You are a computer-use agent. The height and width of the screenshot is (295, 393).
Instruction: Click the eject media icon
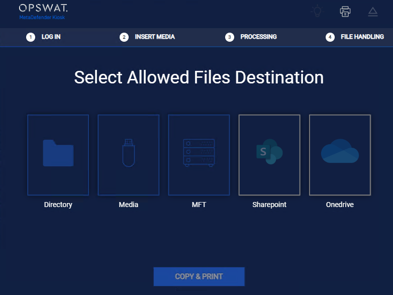[x=373, y=12]
